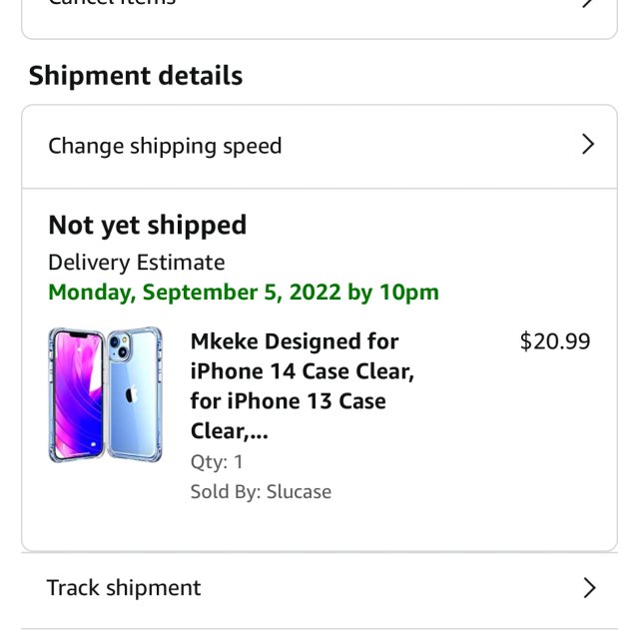Select the Change shipping speed option
639x639 pixels.
(x=165, y=146)
